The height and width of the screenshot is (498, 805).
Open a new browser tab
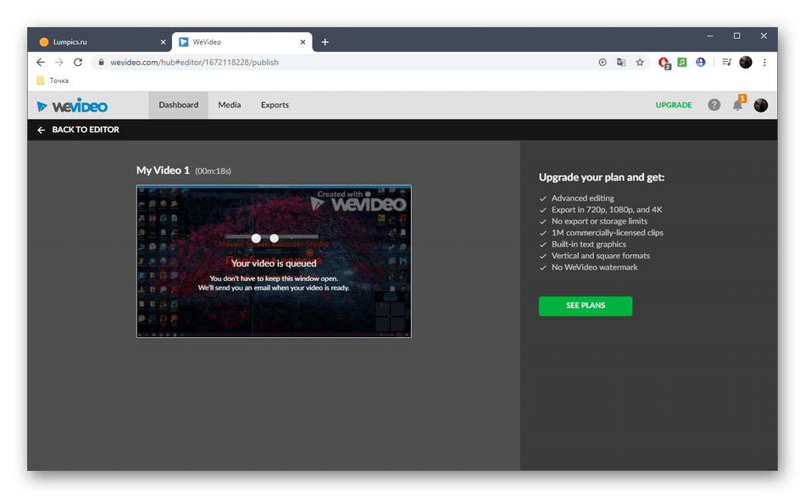tap(325, 42)
